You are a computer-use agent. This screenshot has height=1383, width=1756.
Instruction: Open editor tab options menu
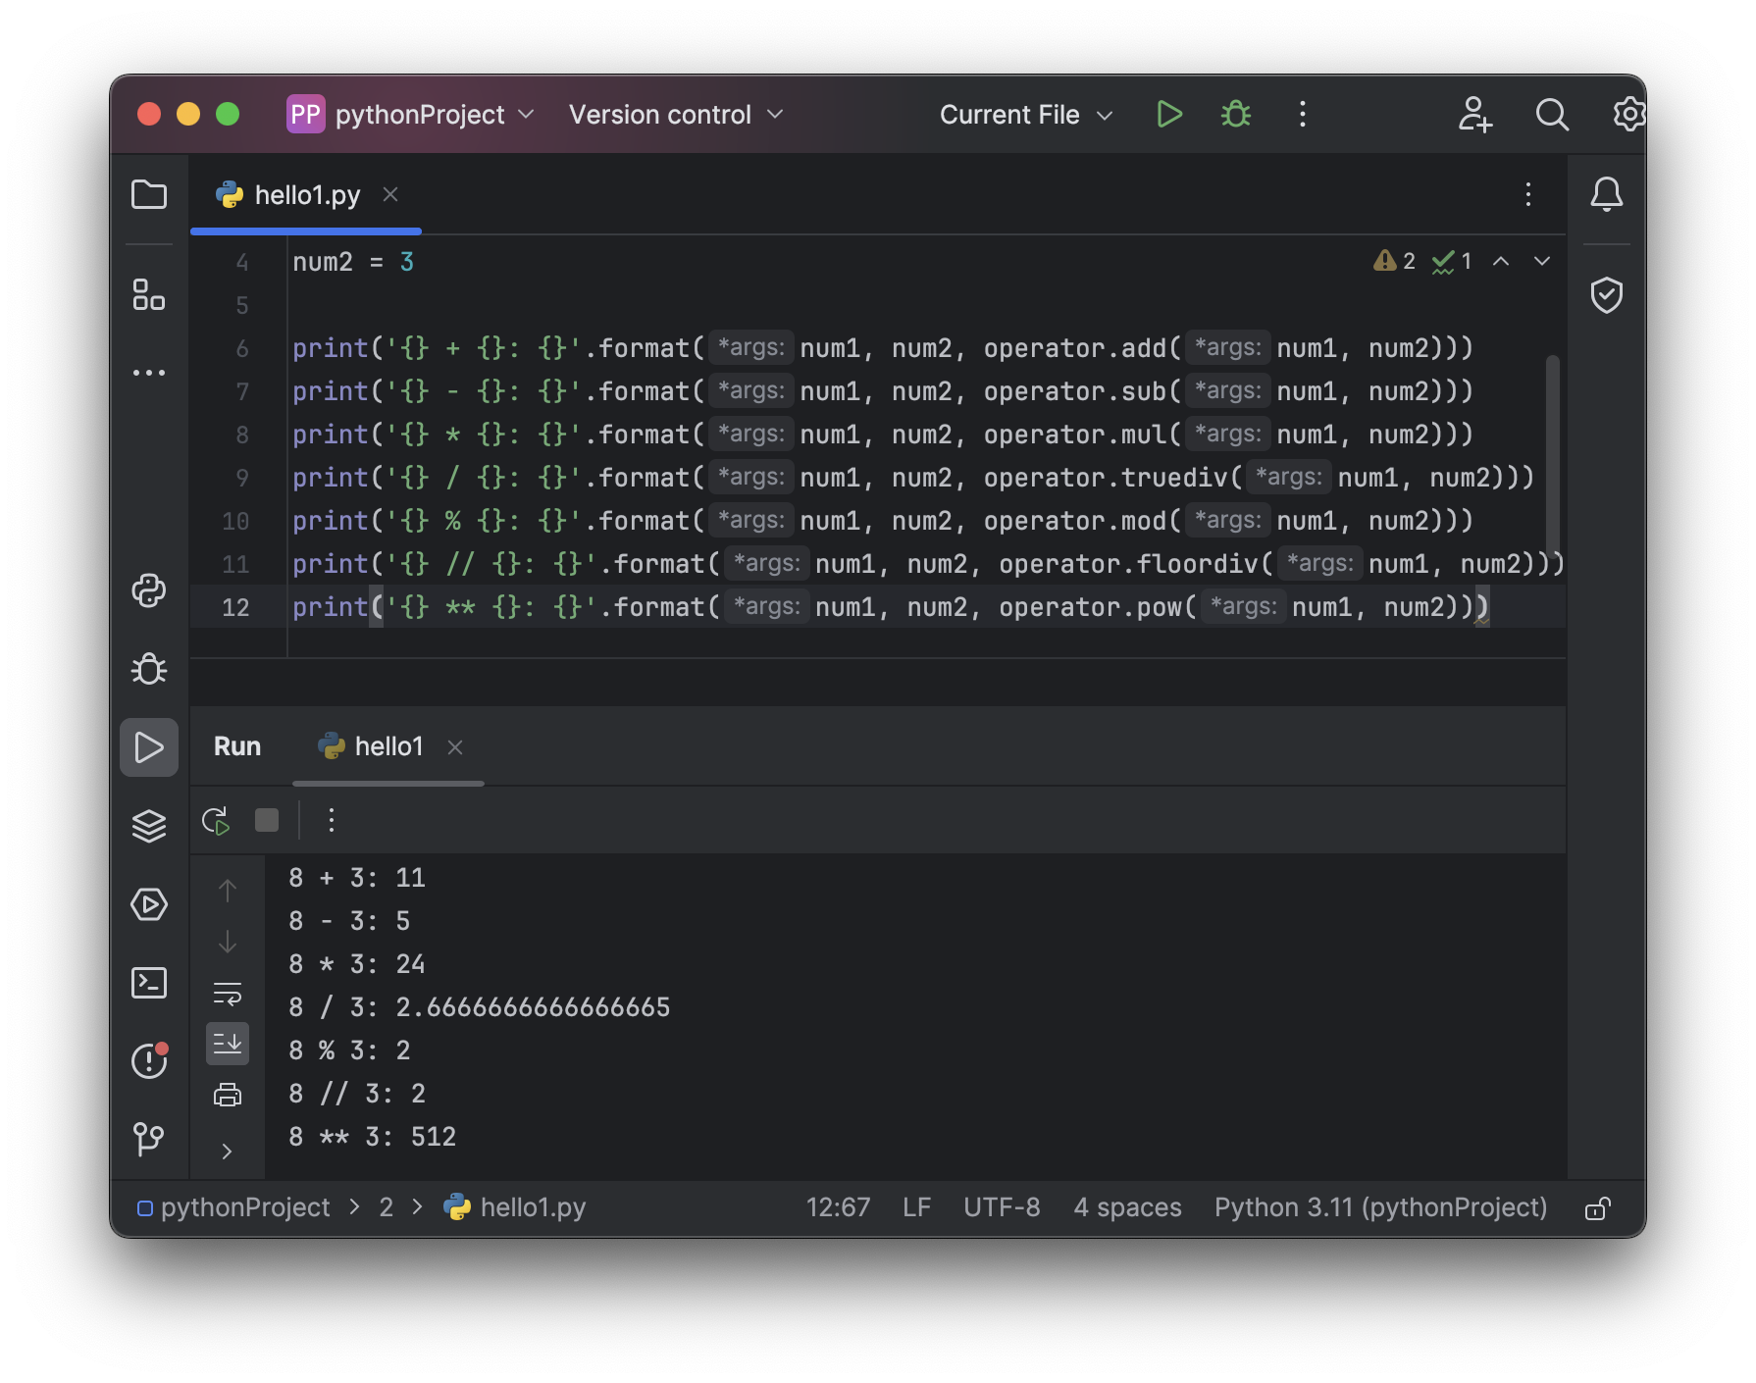tap(1528, 194)
